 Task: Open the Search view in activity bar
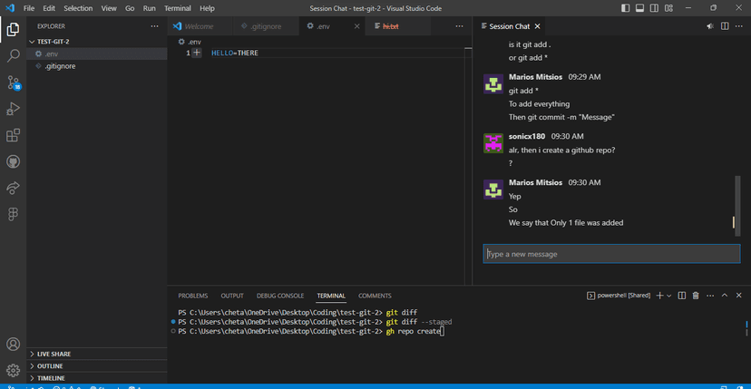(14, 56)
